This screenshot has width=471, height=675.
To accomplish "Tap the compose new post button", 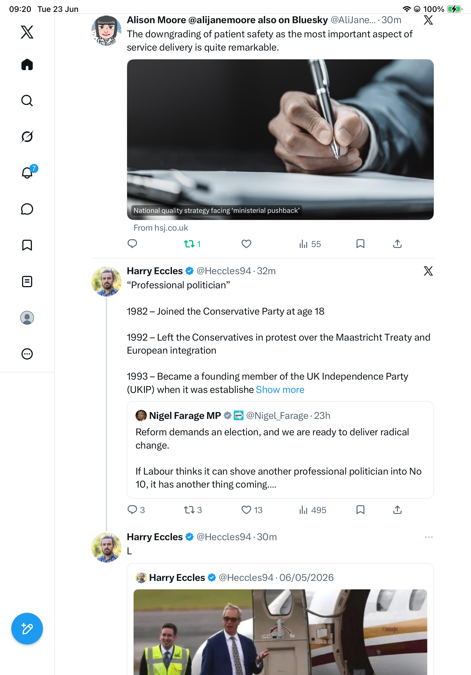I will (x=27, y=629).
